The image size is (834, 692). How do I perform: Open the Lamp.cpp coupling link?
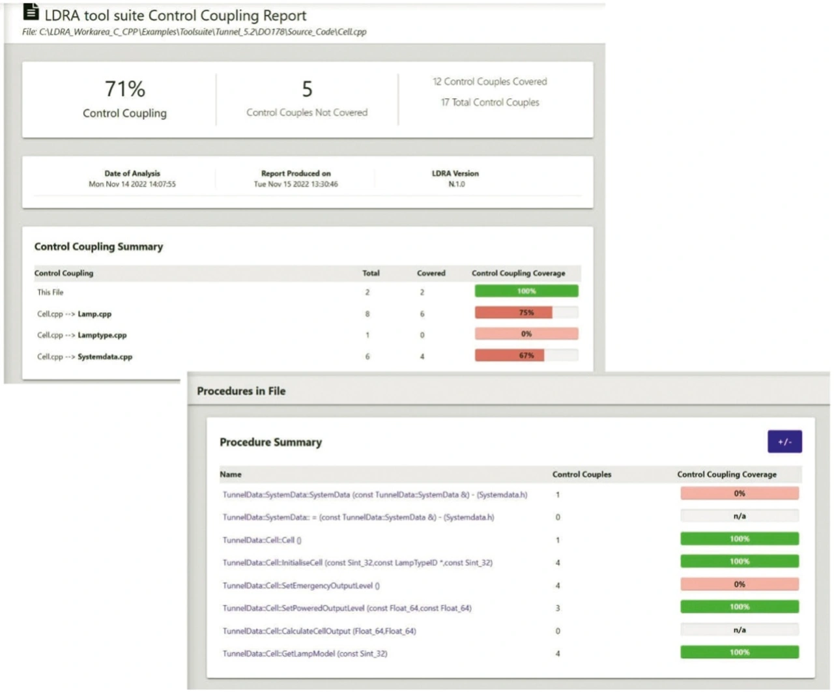click(x=94, y=314)
